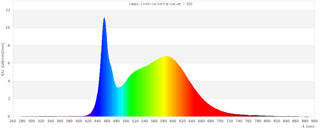Click the λ [nm] x-axis title

[308, 126]
